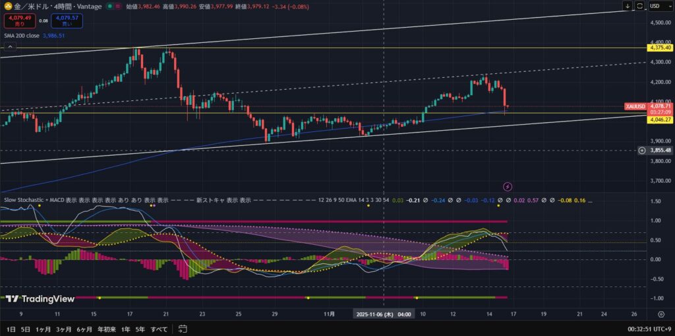The image size is (675, 336).
Task: Select the 3ヶ月 date range
Action: 64,329
